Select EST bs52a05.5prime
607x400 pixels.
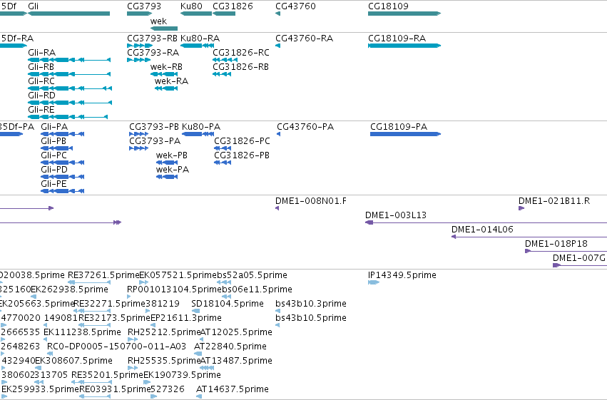(x=224, y=282)
